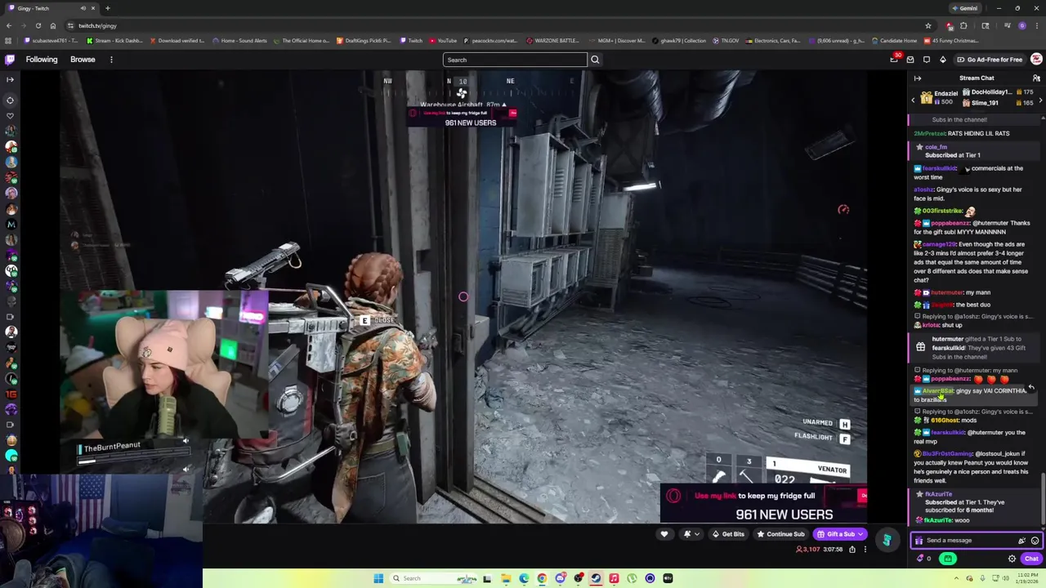The width and height of the screenshot is (1046, 588).
Task: Expand the Gift a Sub dropdown arrow
Action: (x=860, y=534)
